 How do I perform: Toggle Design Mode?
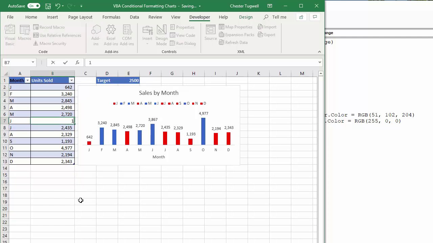161,35
